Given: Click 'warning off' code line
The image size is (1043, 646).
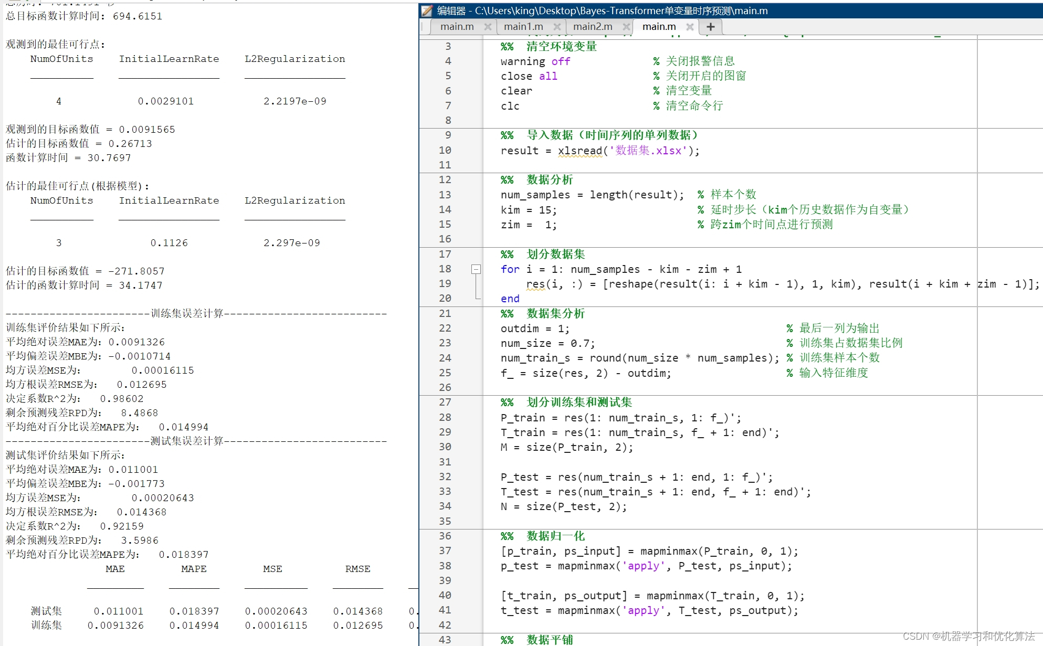Looking at the screenshot, I should pos(535,62).
